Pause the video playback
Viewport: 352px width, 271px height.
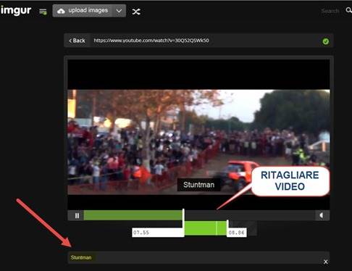[77, 215]
